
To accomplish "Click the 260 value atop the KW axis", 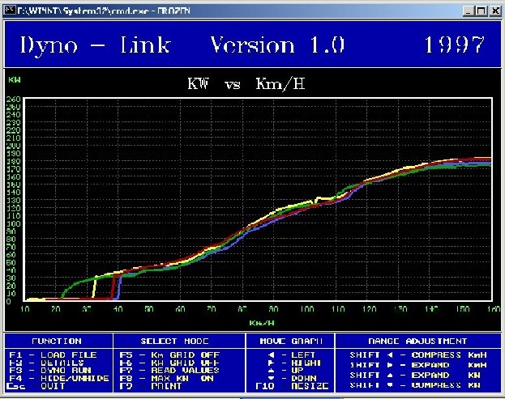I will (13, 99).
